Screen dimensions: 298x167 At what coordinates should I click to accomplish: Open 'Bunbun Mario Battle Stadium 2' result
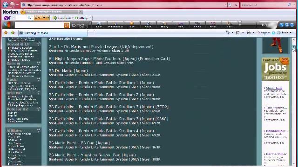pyautogui.click(x=102, y=95)
